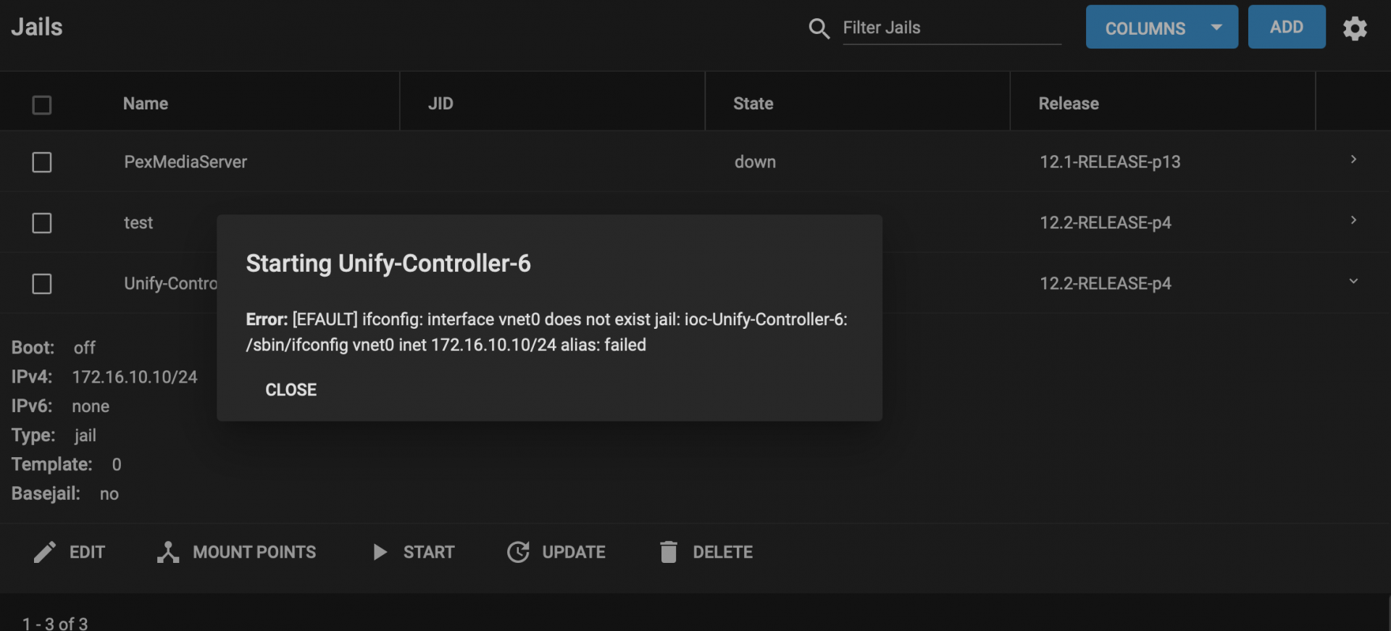Click the IPv4 address 172.16.10.10/24 in jail details

pos(135,377)
